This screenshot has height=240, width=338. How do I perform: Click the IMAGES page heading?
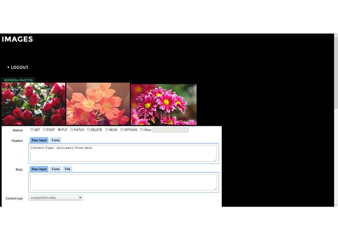pos(17,39)
